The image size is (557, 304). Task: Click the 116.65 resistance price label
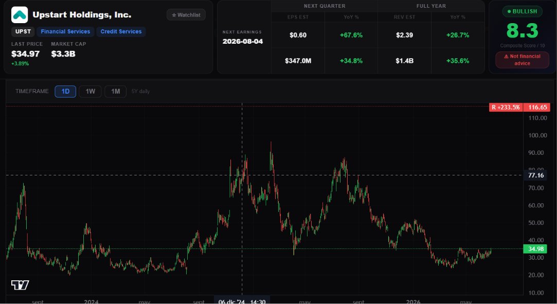coord(537,108)
